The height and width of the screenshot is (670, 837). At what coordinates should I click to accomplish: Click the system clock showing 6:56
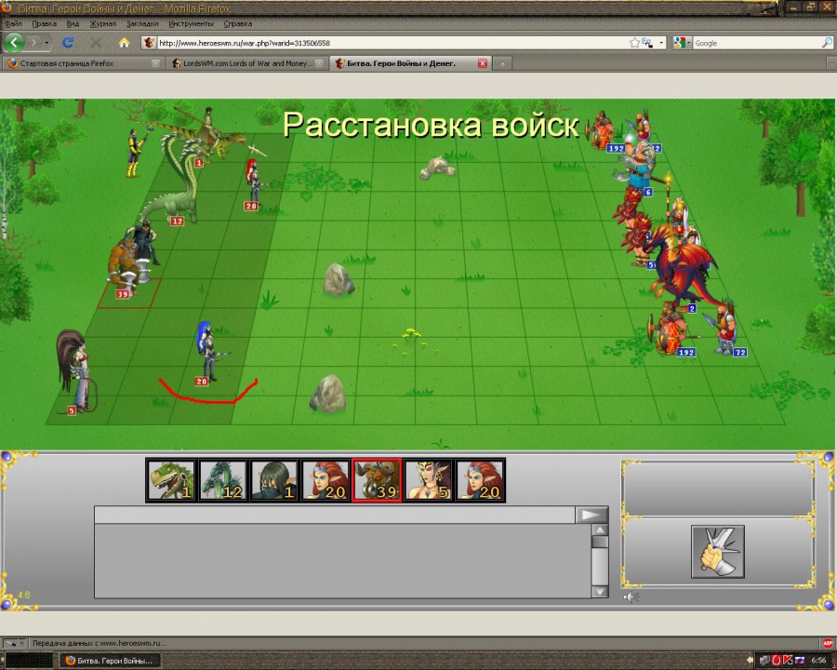pyautogui.click(x=818, y=661)
